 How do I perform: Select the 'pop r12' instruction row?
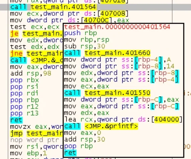pyautogui.click(x=24, y=107)
